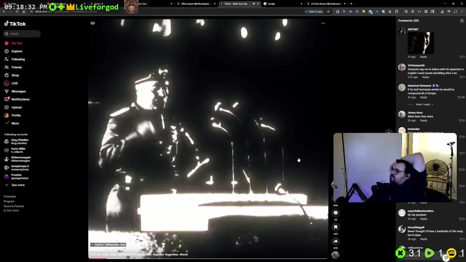This screenshot has height=262, width=466.
Task: Reply to 14Thumper88's comment
Action: (x=425, y=77)
